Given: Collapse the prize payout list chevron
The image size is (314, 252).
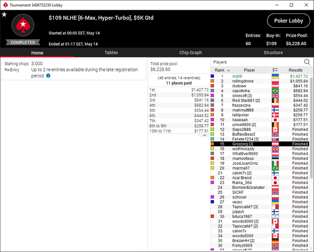Looking at the screenshot, I should pyautogui.click(x=205, y=136).
